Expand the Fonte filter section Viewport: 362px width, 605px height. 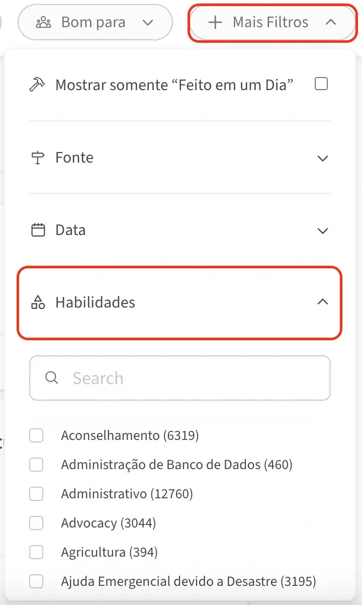(x=322, y=159)
